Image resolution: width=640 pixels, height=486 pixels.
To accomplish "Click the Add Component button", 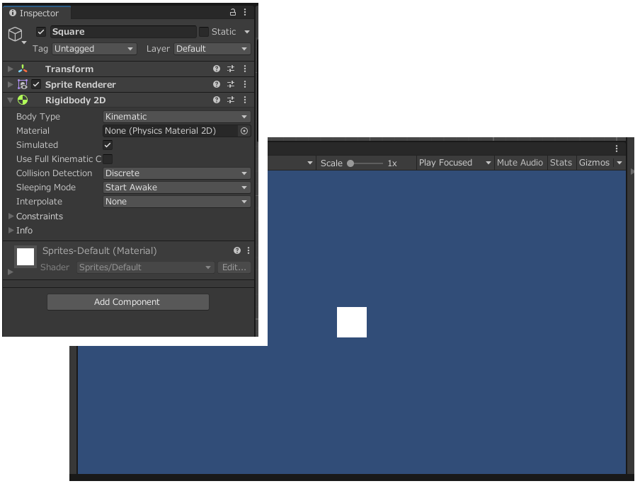I will click(x=128, y=302).
